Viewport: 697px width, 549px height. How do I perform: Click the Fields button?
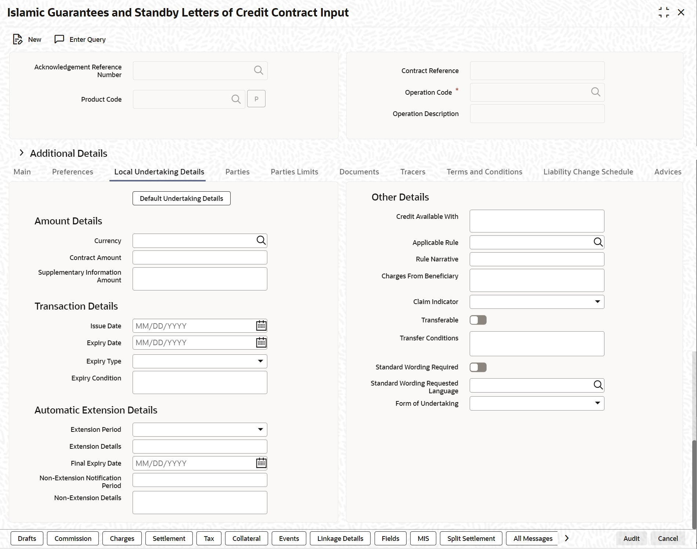tap(390, 538)
